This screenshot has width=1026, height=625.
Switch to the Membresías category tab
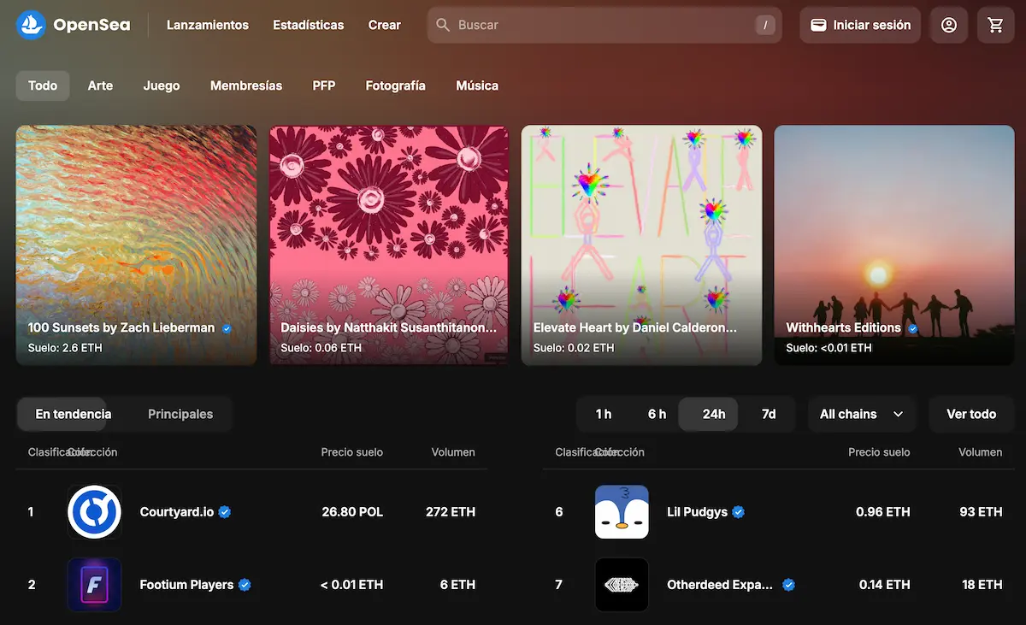point(246,85)
